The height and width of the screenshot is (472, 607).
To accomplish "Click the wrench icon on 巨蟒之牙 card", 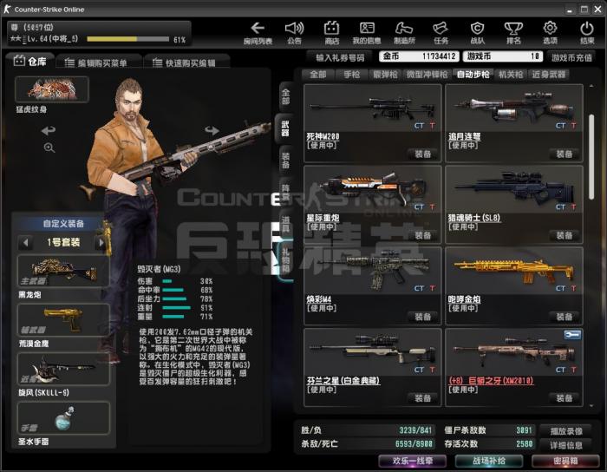I will (x=572, y=335).
